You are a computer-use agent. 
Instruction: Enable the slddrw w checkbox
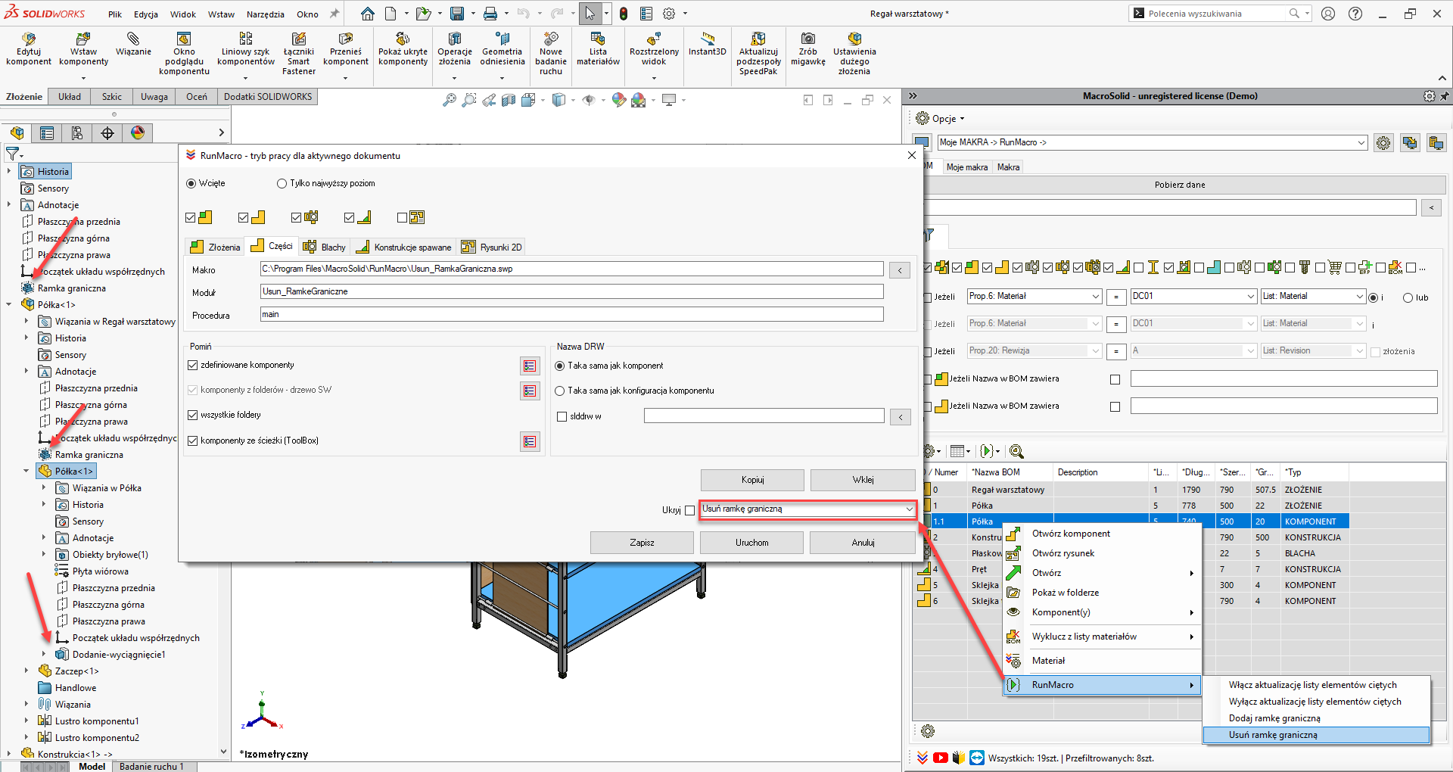click(562, 416)
